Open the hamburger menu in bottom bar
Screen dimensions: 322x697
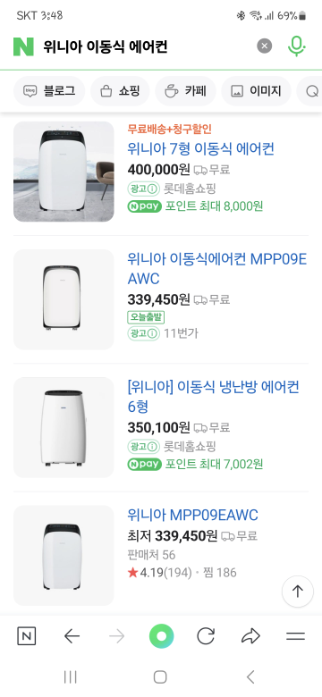295,636
